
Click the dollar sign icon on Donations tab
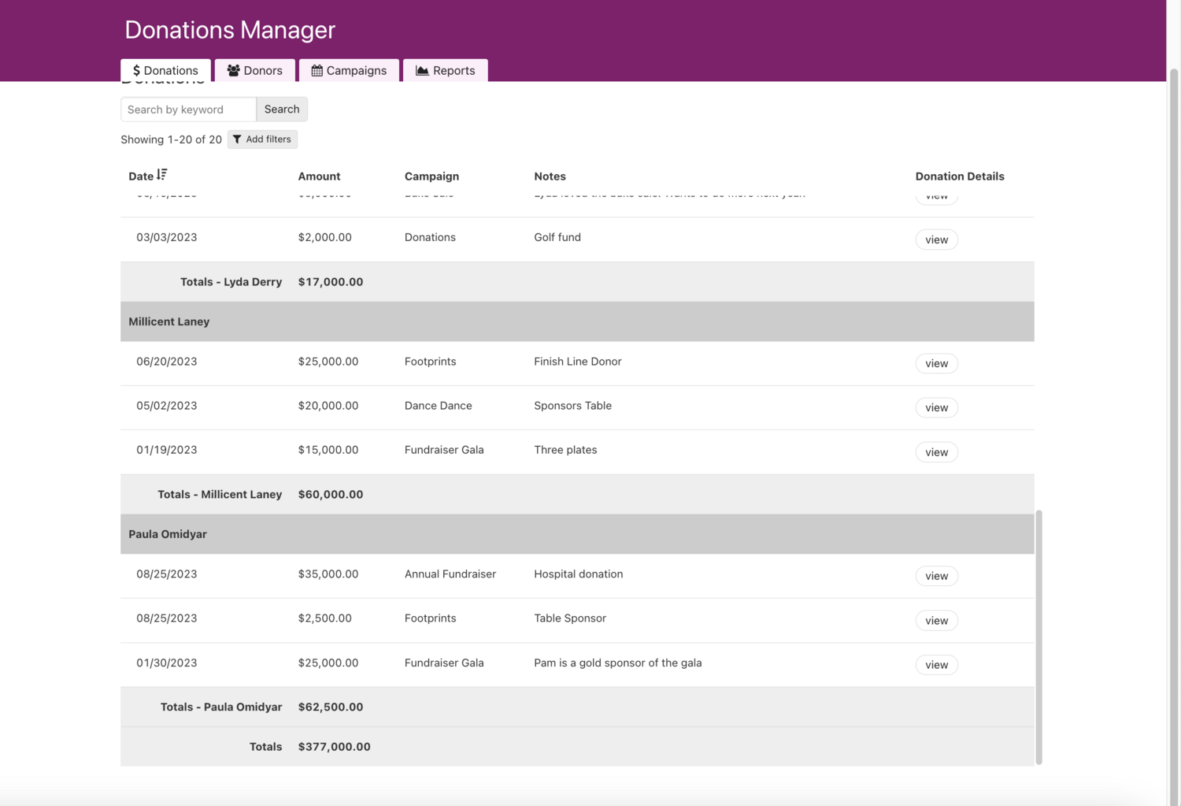tap(136, 71)
